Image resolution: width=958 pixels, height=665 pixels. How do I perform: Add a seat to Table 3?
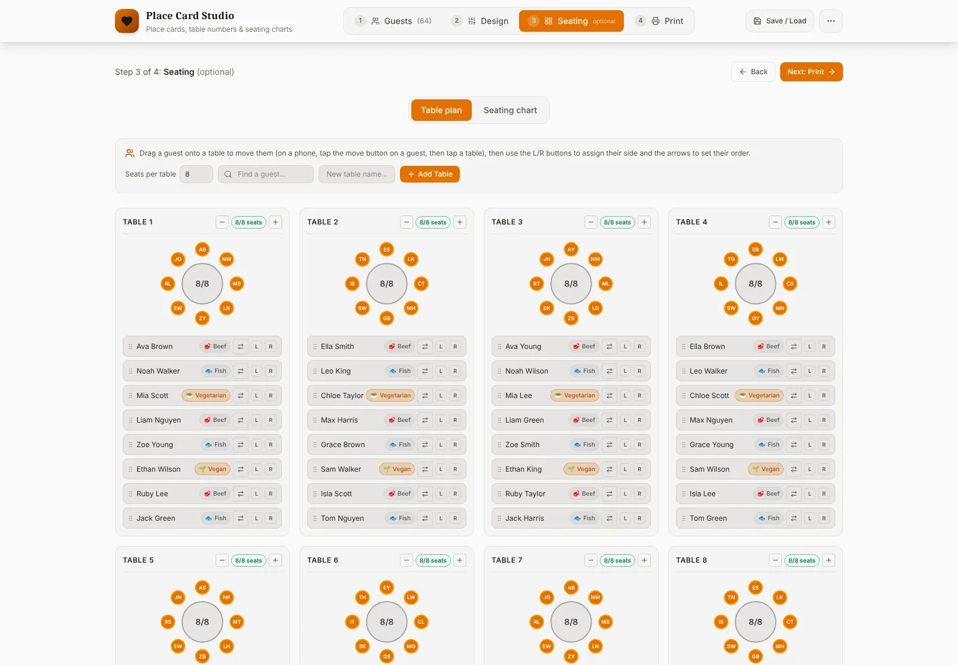[644, 222]
